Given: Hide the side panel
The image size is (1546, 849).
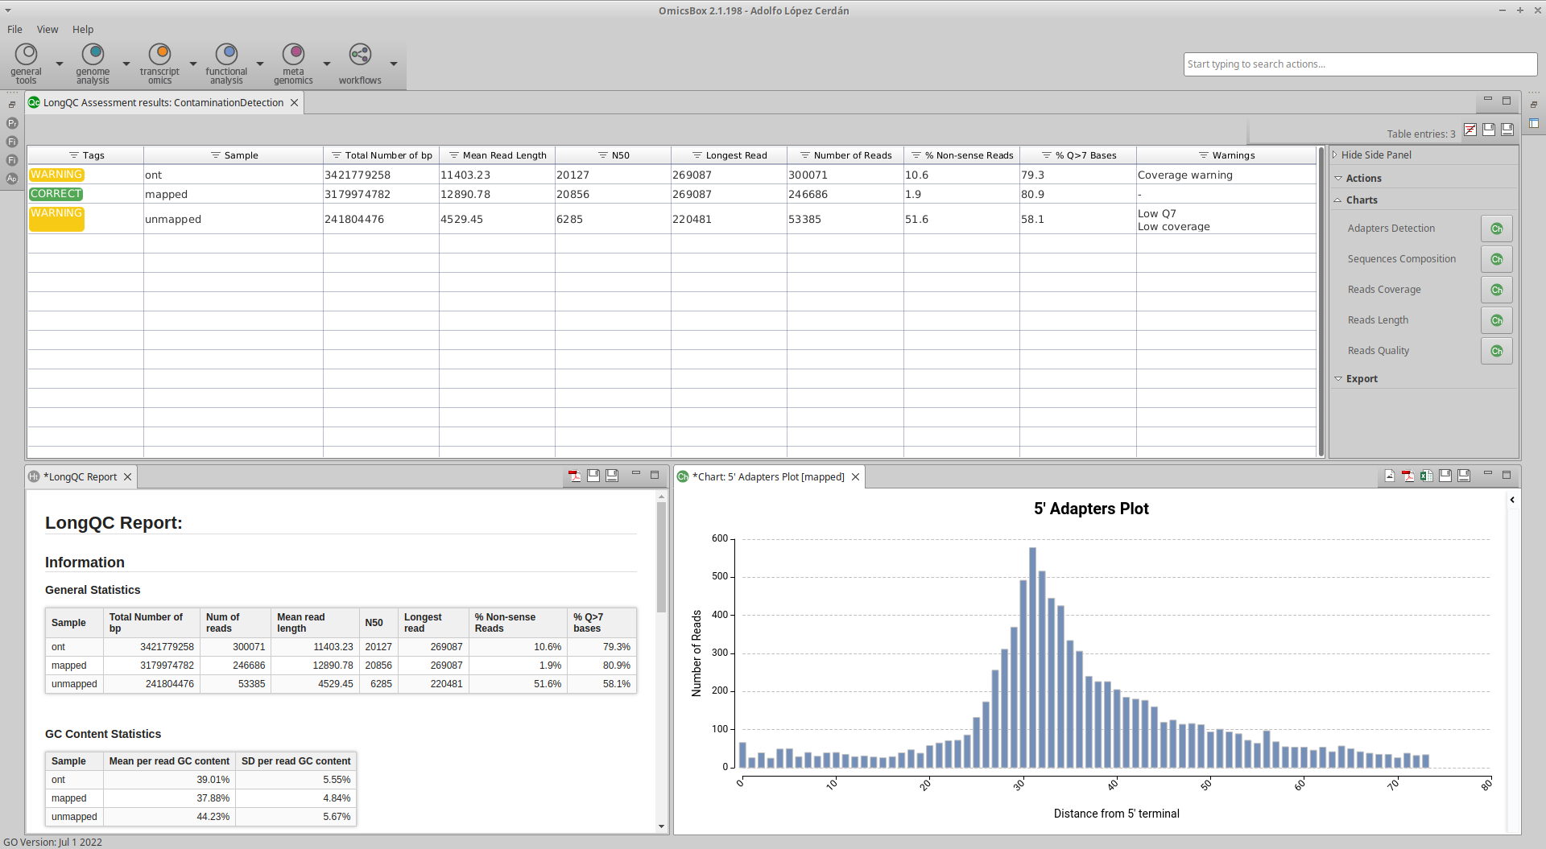Looking at the screenshot, I should click(x=1372, y=155).
